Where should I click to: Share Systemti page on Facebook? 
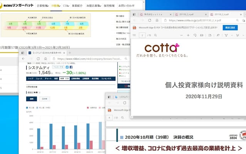(x=71, y=67)
